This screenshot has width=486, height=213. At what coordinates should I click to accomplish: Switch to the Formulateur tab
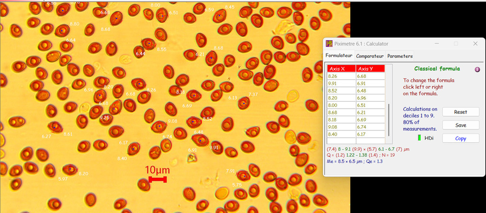339,56
